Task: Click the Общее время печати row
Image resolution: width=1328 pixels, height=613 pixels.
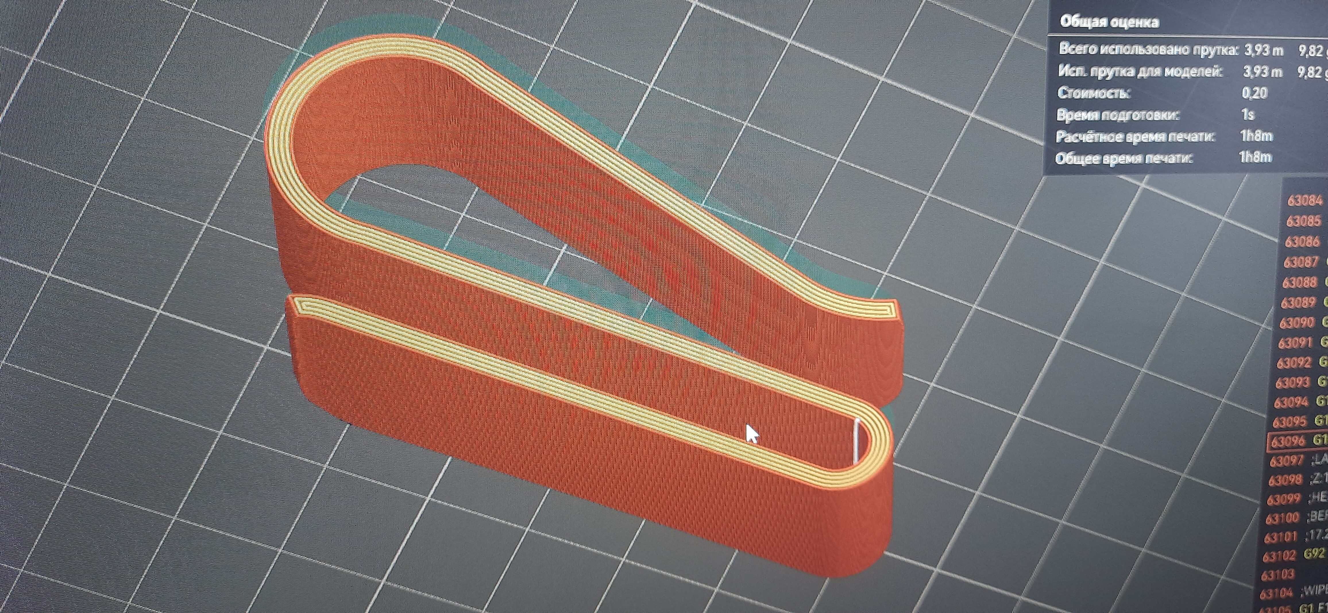Action: point(1124,158)
